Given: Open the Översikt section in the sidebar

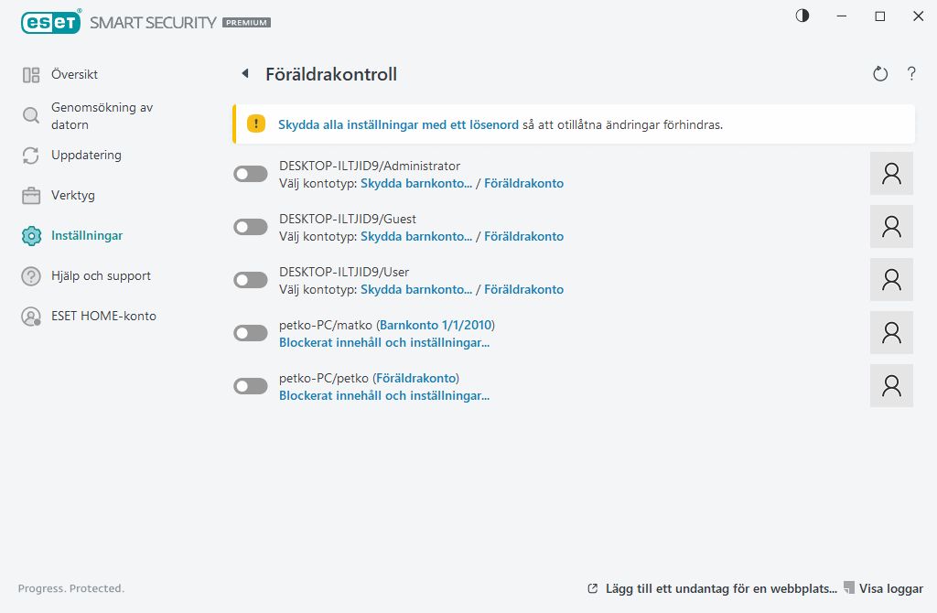Looking at the screenshot, I should 74,74.
